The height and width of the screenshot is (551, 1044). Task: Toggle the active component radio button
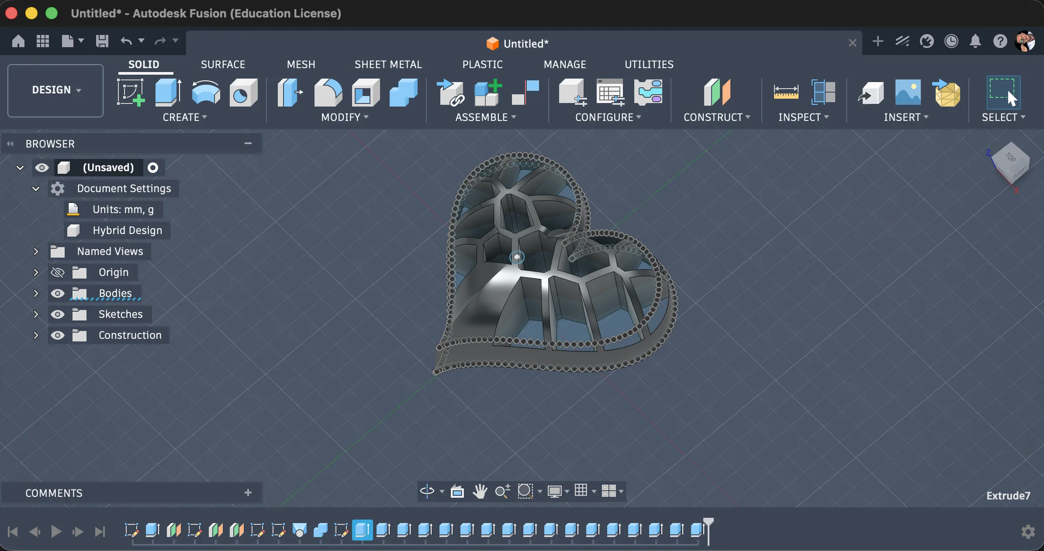tap(153, 168)
